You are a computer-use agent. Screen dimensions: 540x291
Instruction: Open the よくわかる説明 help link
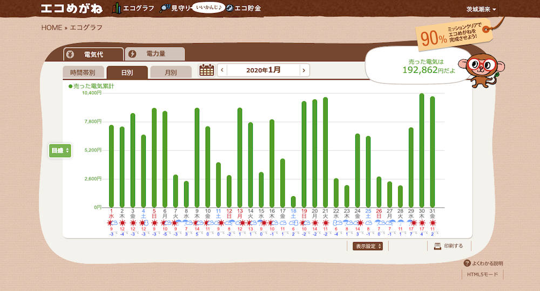[483, 264]
